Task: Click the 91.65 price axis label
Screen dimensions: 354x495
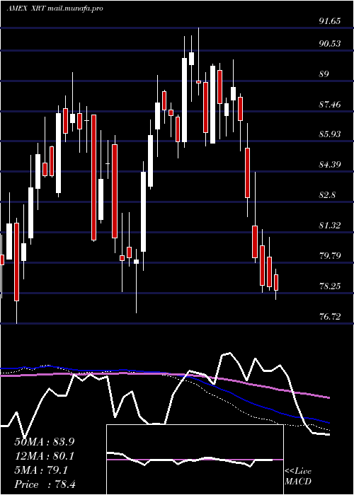Action: (330, 21)
